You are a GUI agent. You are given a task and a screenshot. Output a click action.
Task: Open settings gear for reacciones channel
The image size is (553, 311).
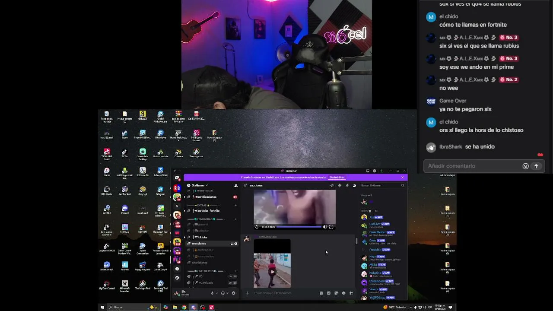coord(235,244)
